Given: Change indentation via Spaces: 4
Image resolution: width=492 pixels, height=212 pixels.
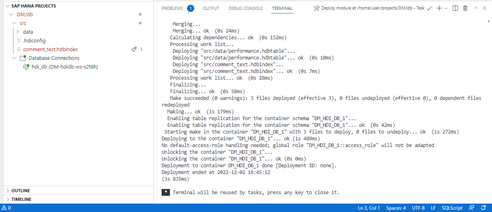Looking at the screenshot, I should click(x=396, y=208).
